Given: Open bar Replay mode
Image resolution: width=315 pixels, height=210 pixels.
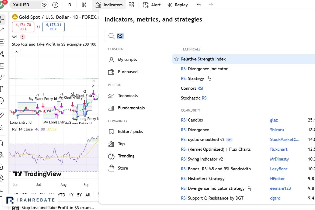Looking at the screenshot, I should (x=178, y=5).
